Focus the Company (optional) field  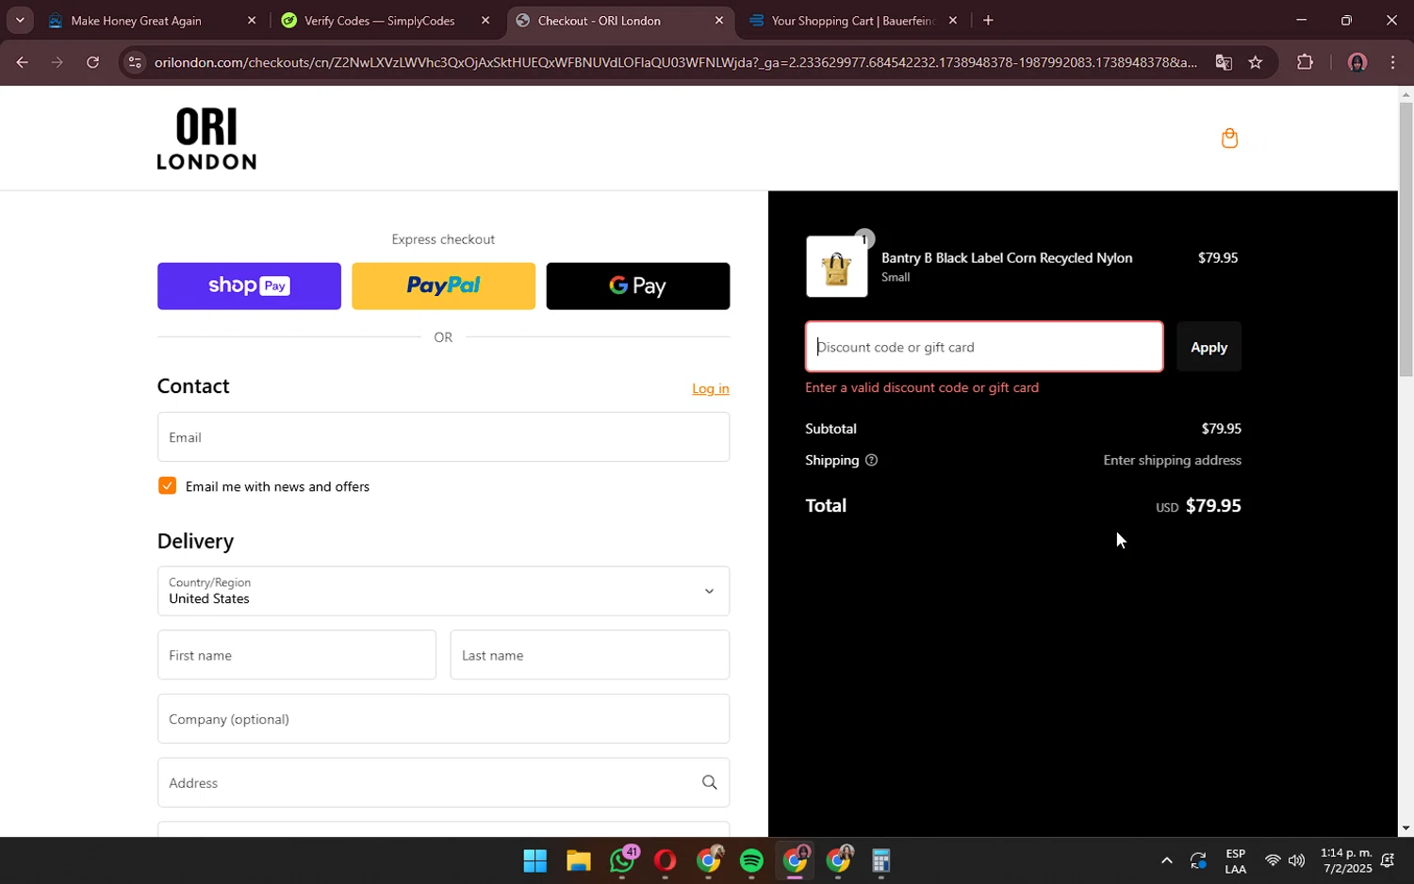[443, 719]
